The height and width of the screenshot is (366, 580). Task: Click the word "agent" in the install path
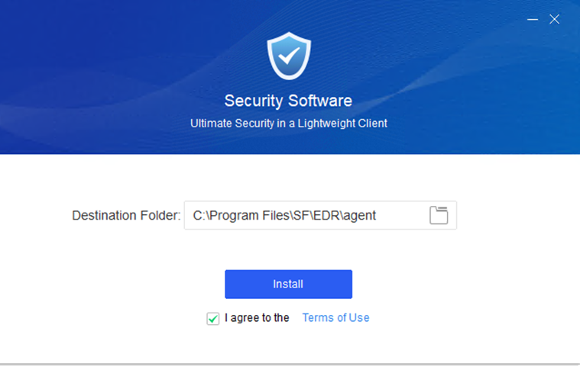pos(359,216)
